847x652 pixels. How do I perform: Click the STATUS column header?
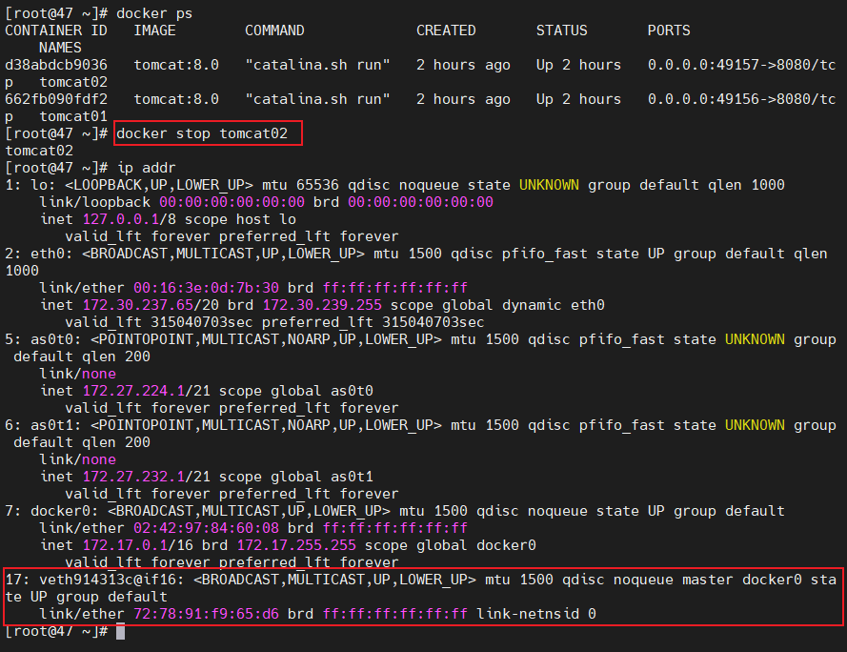click(x=561, y=31)
